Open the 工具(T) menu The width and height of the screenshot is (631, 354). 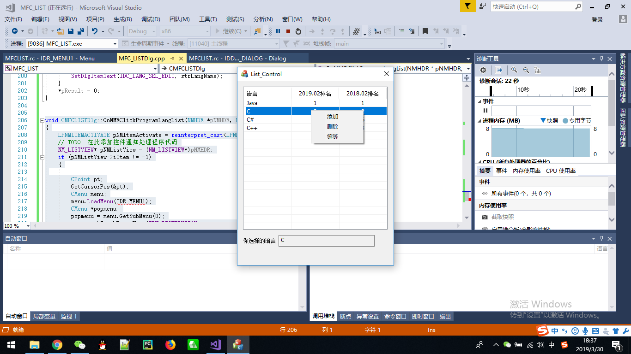tap(208, 19)
